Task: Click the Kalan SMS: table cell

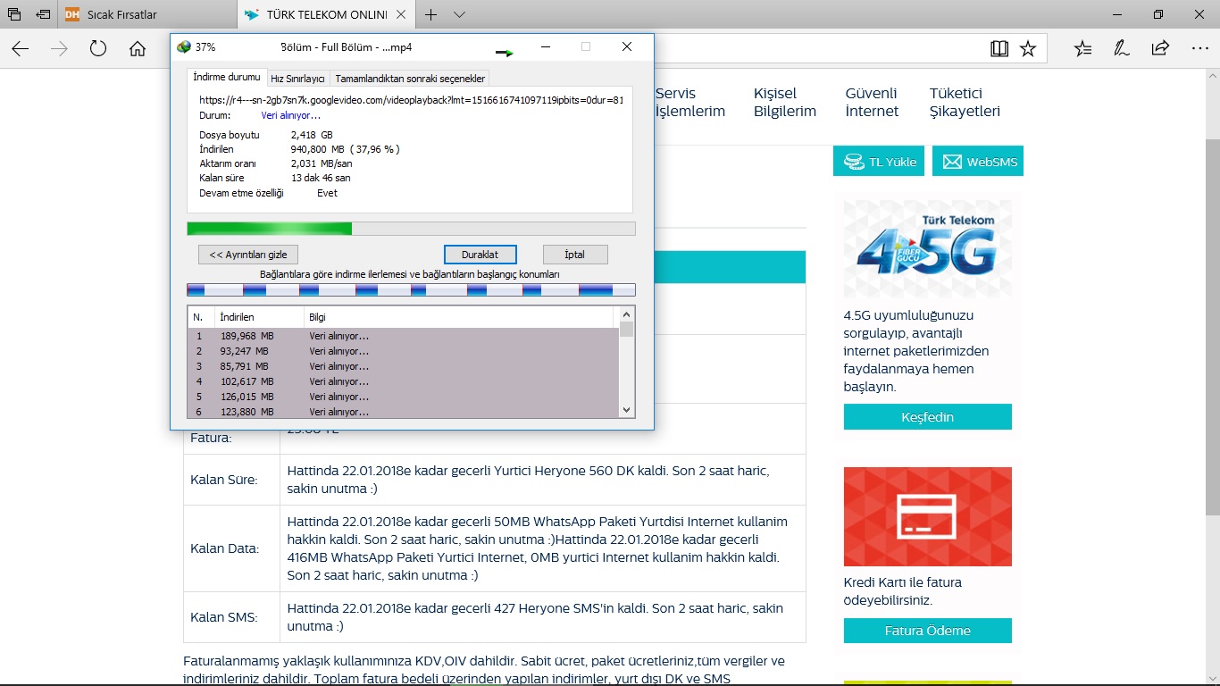Action: point(231,617)
